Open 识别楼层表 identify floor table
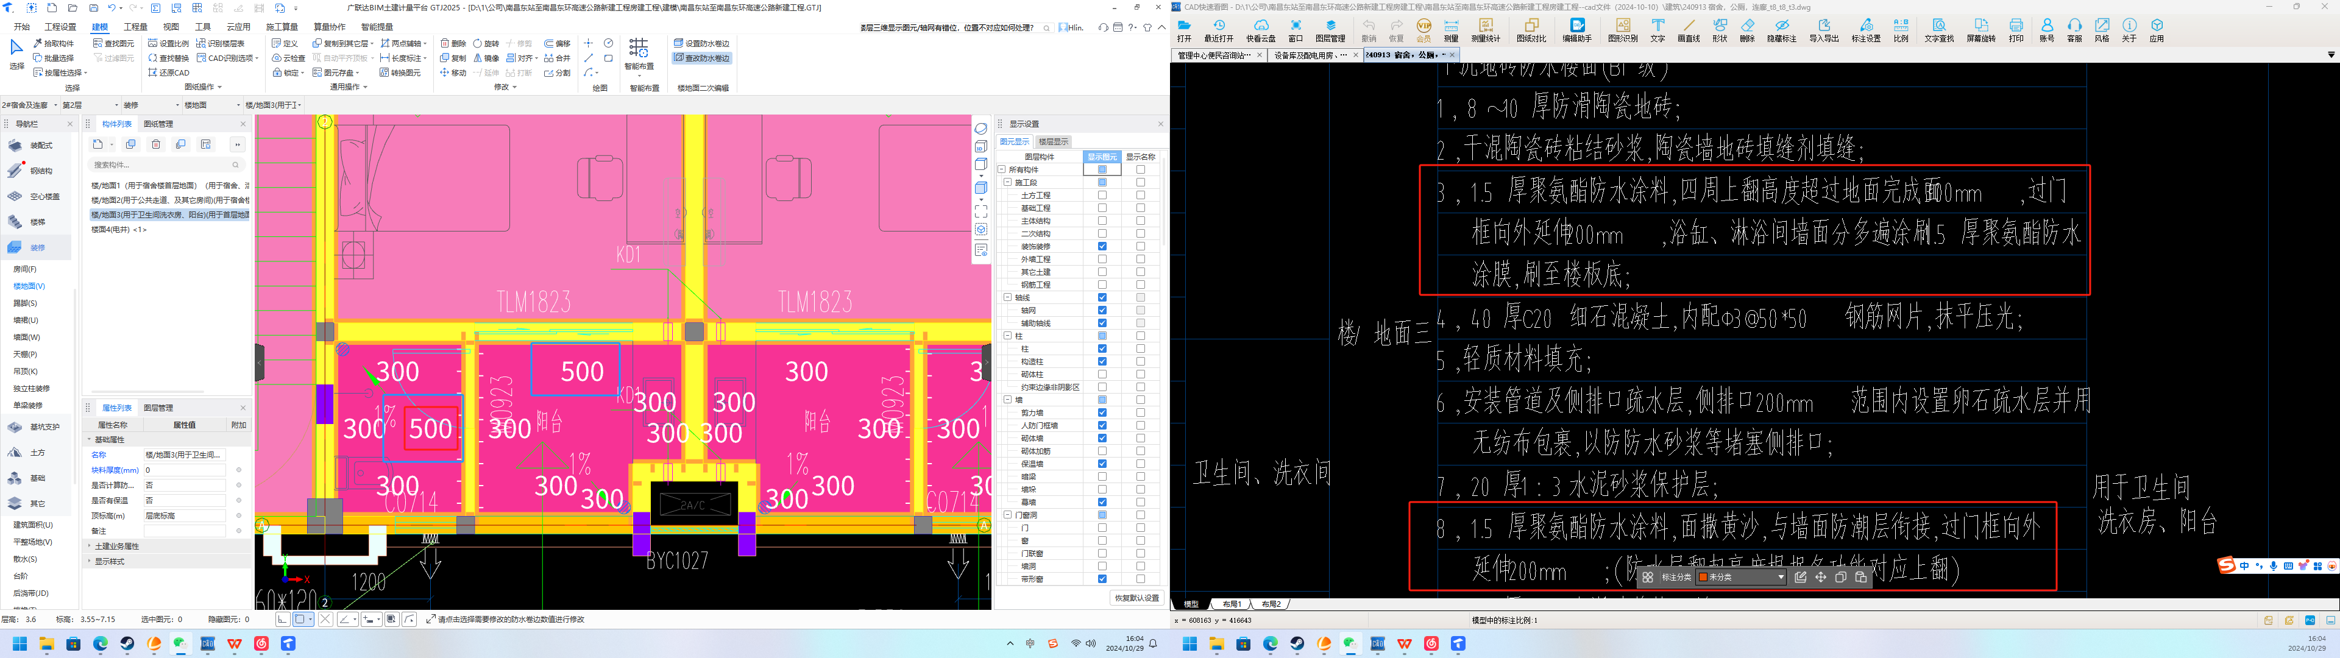Screen dimensions: 2340x658 tap(221, 44)
